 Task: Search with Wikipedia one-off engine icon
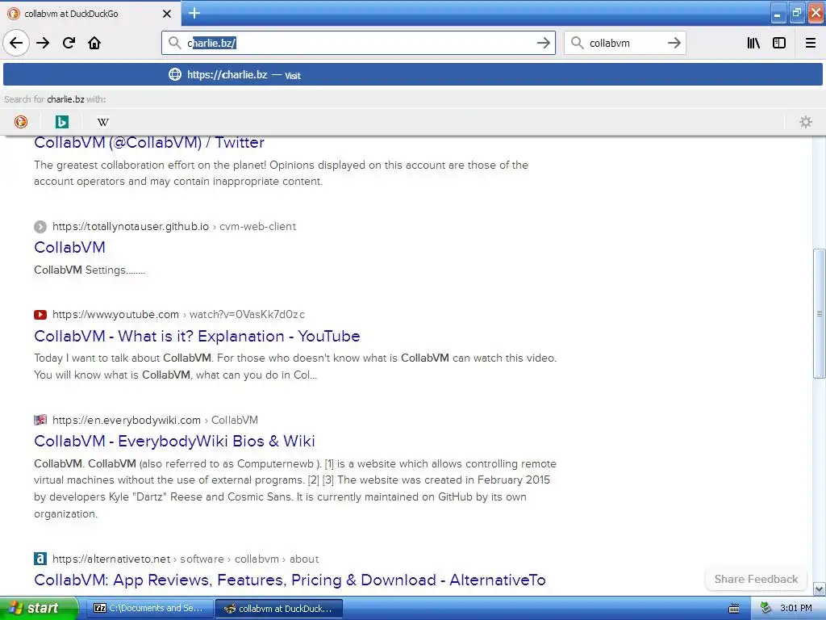pyautogui.click(x=102, y=122)
